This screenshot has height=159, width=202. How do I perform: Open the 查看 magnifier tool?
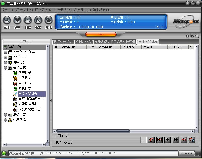pos(7,20)
